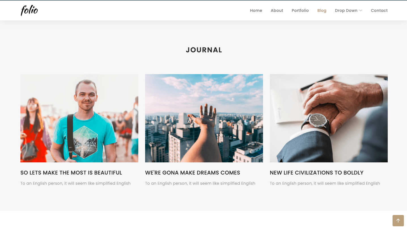Viewport: 407px width, 228px height.
Task: Click the excerpt under the dreams post
Action: tap(200, 183)
